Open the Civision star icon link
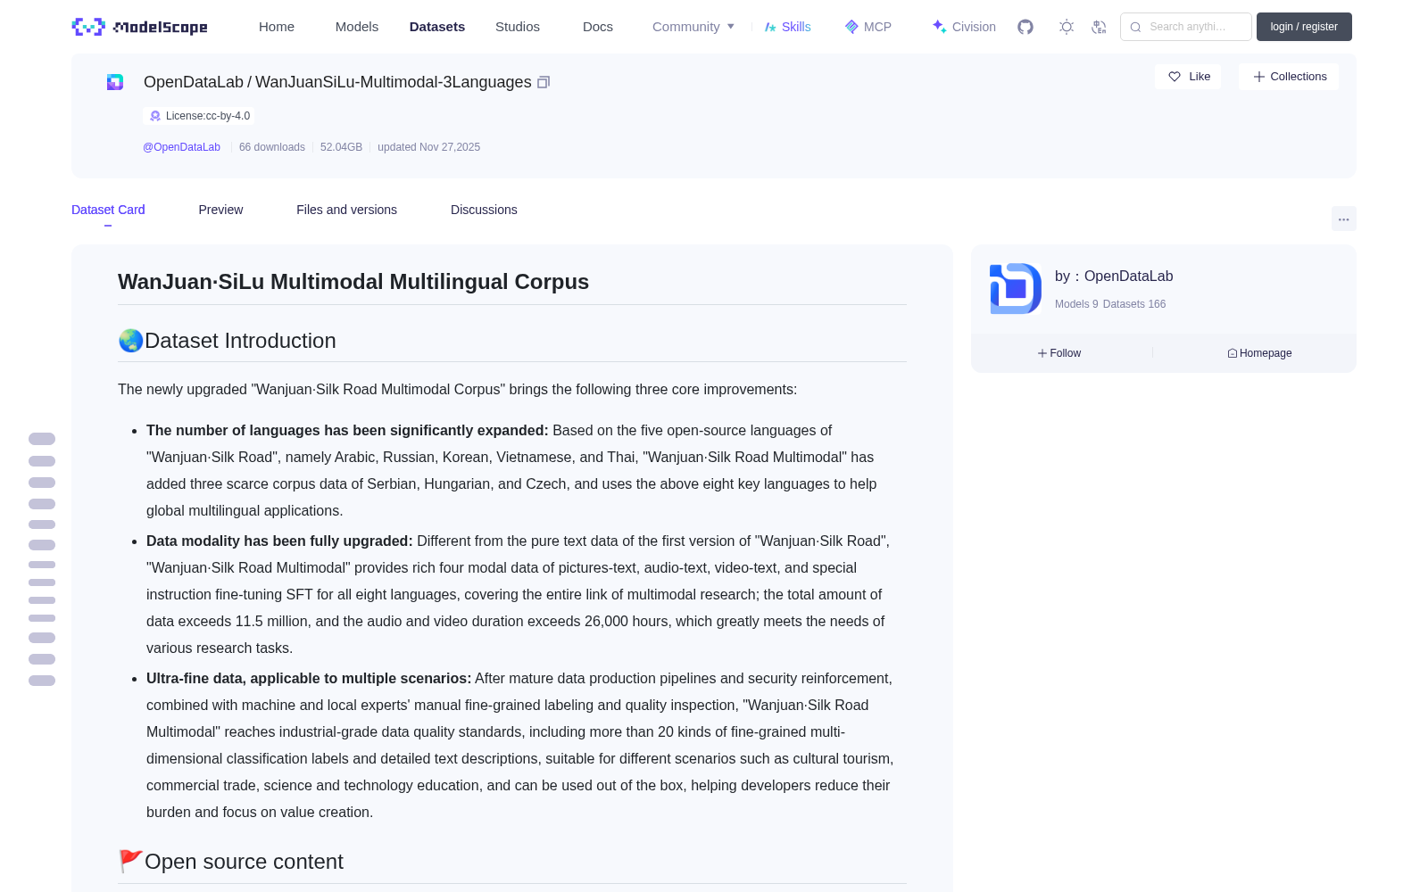The width and height of the screenshot is (1428, 892). (939, 27)
